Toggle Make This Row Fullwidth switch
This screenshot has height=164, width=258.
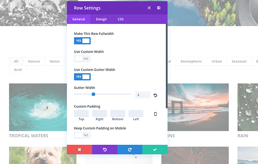(x=82, y=41)
